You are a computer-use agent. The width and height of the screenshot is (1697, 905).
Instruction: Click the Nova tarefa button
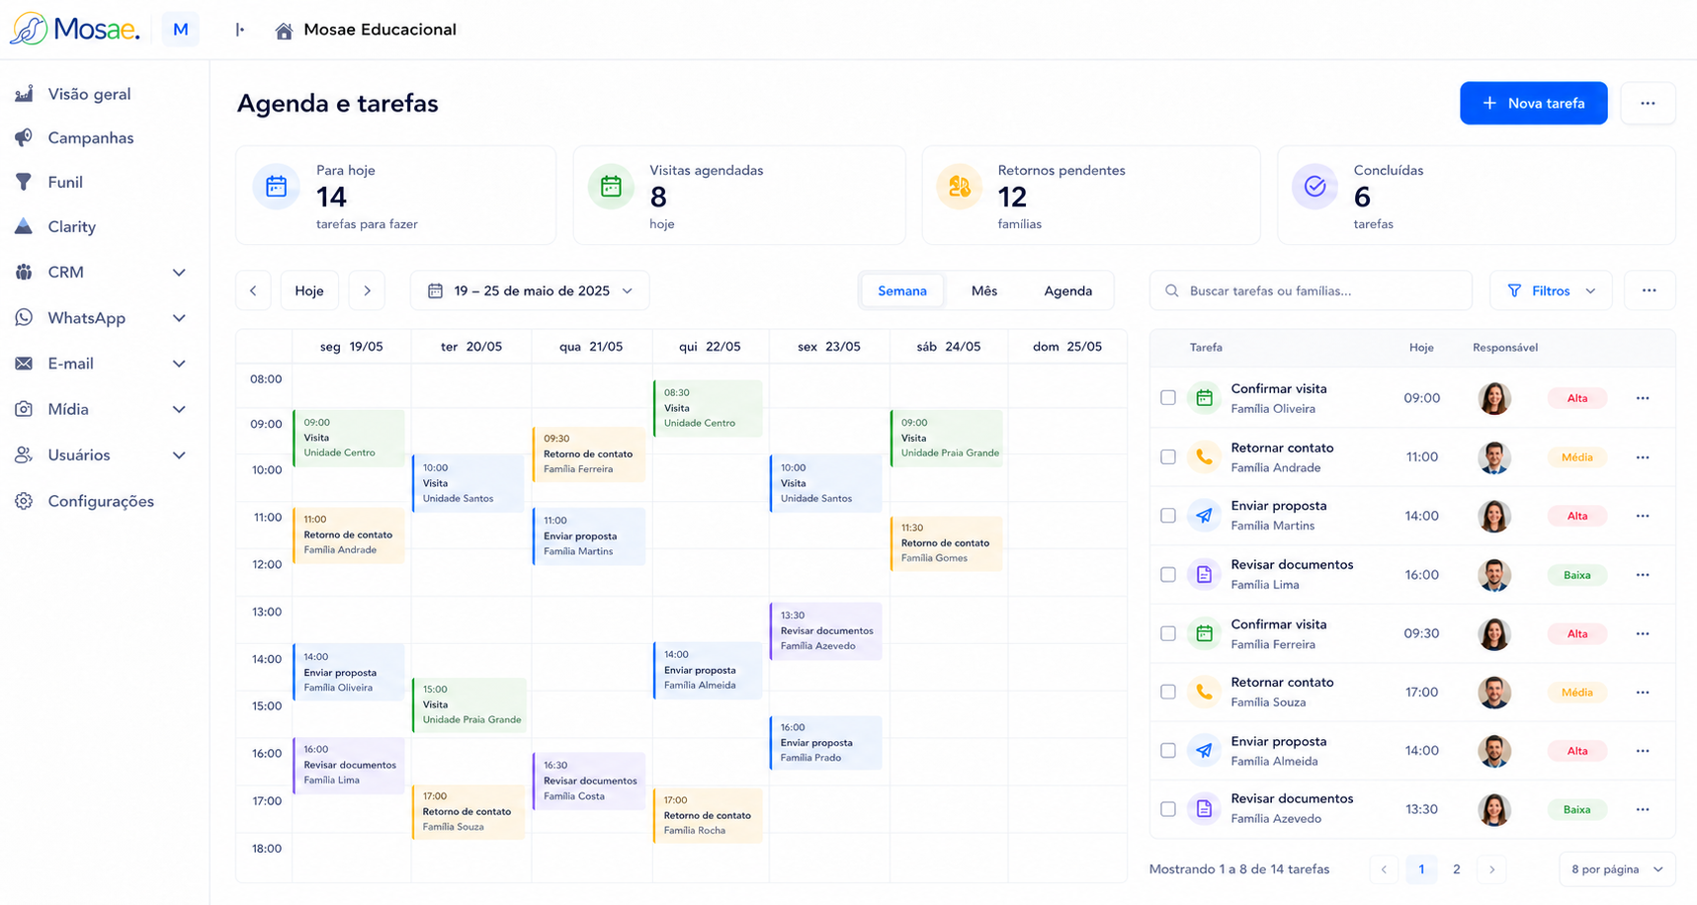click(1533, 103)
